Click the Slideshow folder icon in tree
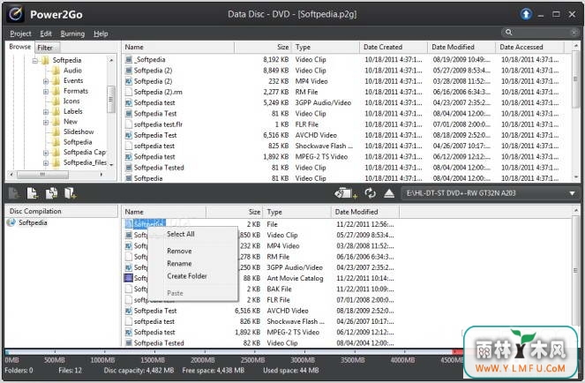 point(56,131)
